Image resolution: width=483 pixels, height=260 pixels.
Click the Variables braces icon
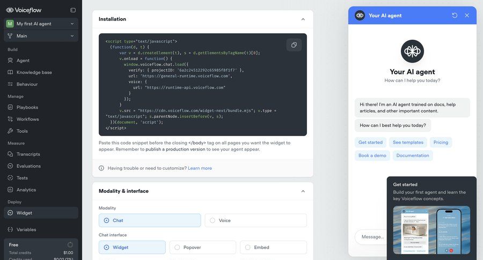coord(10,229)
